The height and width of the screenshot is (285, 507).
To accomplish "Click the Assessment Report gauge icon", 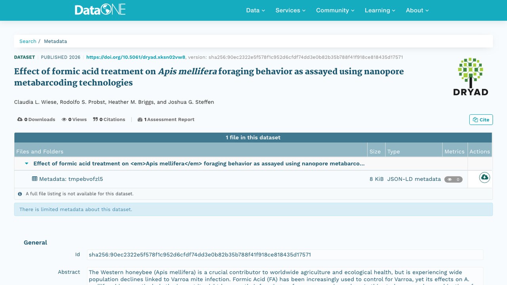I will 140,120.
